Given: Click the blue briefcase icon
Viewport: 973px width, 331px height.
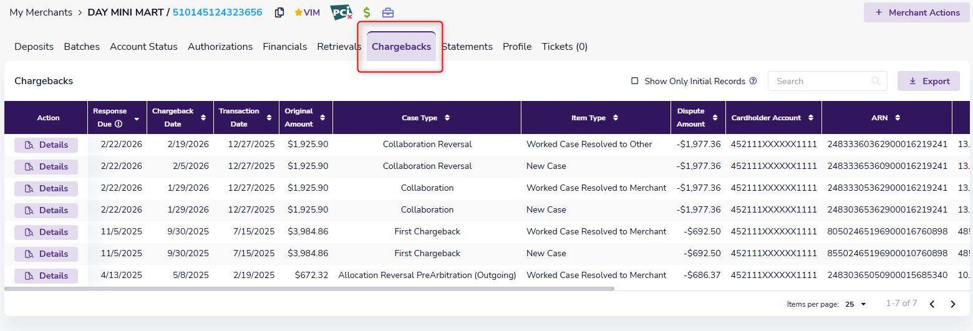Looking at the screenshot, I should pyautogui.click(x=388, y=12).
